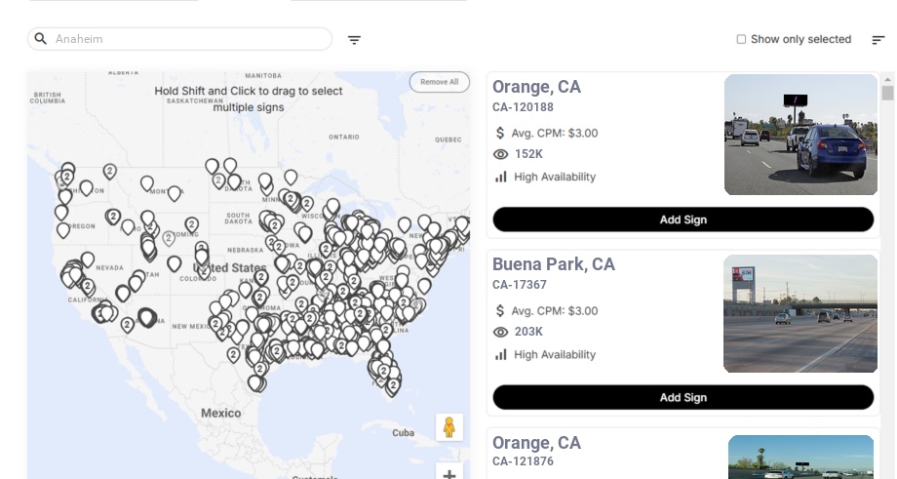This screenshot has height=479, width=897.
Task: Open the sort menu icon
Action: [x=877, y=40]
